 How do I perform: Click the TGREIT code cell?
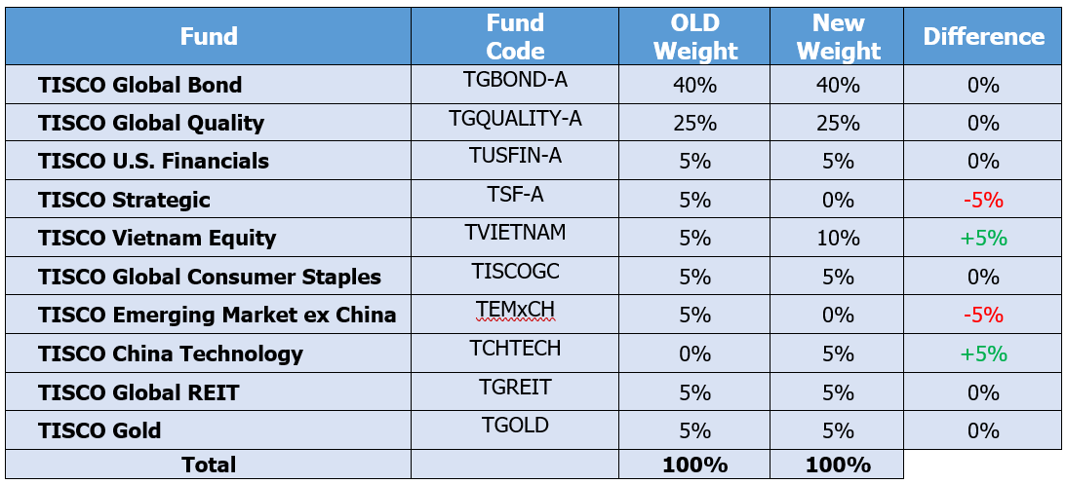tap(515, 391)
